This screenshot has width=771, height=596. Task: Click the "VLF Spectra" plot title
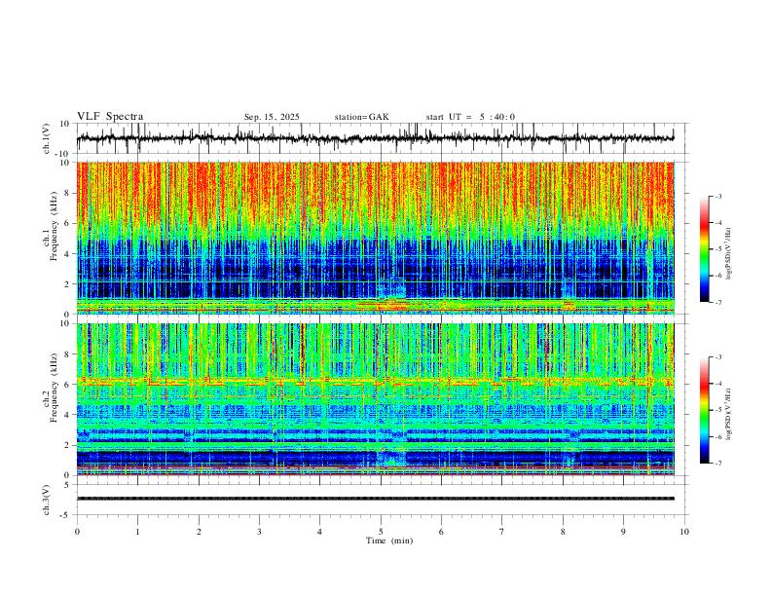coord(110,117)
